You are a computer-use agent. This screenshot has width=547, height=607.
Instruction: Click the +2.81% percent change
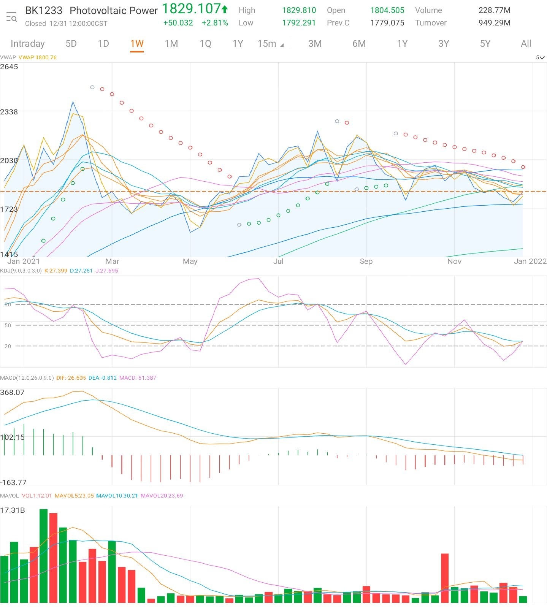coord(215,23)
